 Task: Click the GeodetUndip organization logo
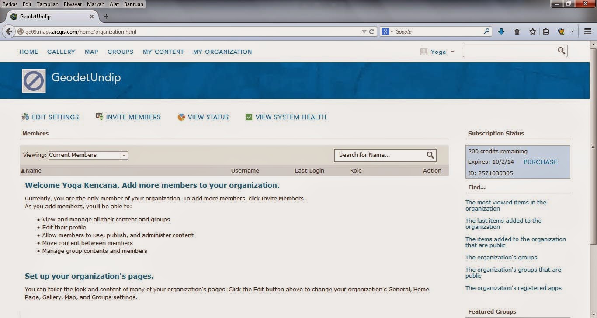(34, 80)
